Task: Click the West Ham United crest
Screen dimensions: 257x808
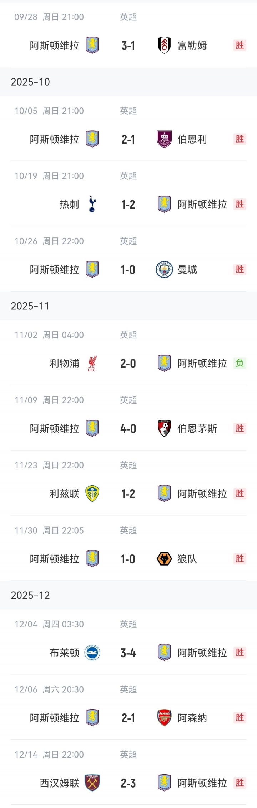Action: (x=92, y=783)
